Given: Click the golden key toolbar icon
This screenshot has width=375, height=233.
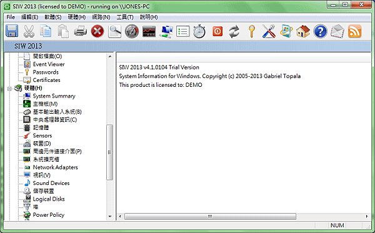Looking at the screenshot, I should coord(251,31).
